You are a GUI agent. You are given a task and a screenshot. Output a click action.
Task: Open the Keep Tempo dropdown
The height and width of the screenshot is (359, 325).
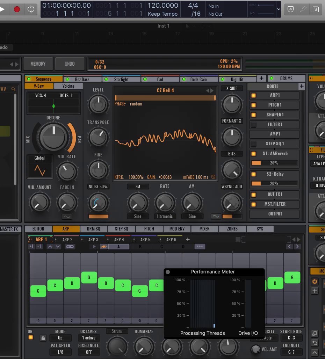(162, 14)
